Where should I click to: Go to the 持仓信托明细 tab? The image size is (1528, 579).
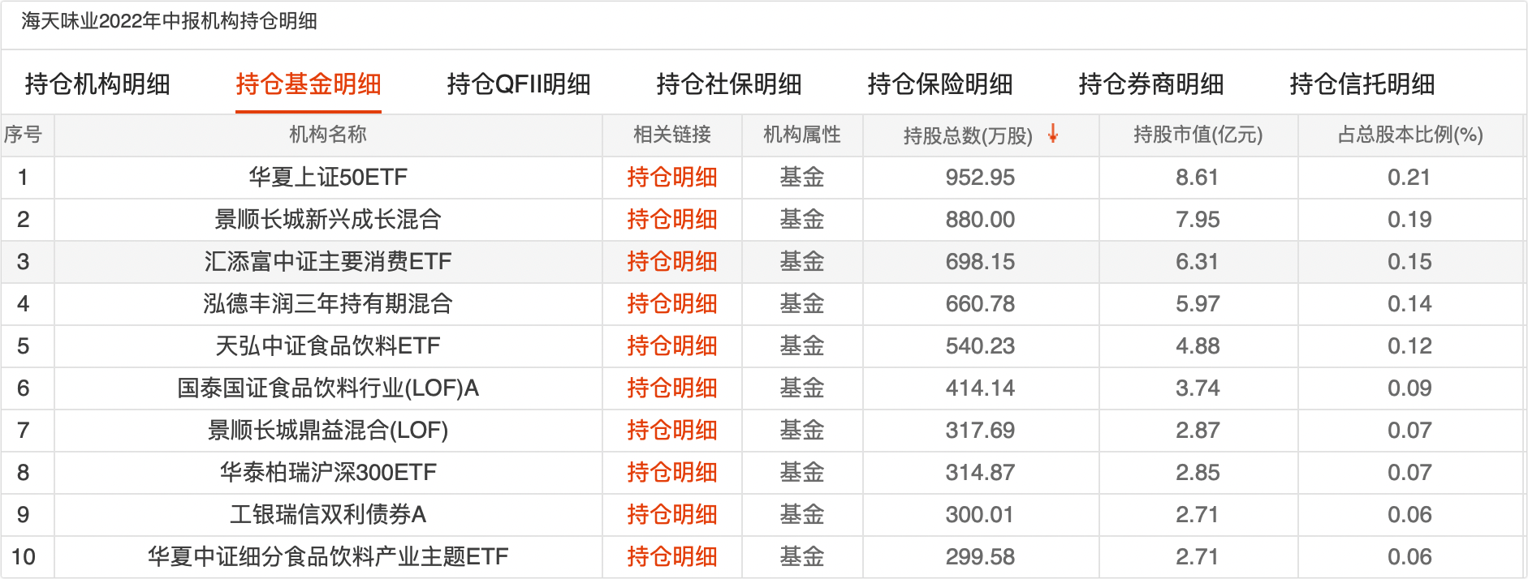pyautogui.click(x=1362, y=84)
